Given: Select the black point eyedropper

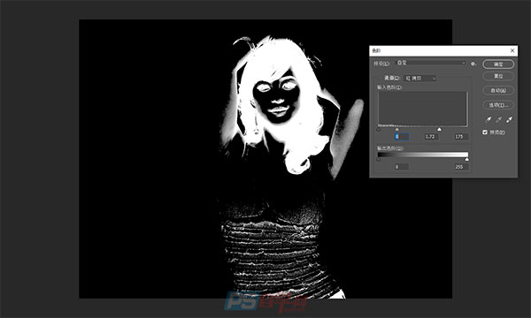Looking at the screenshot, I should 488,119.
